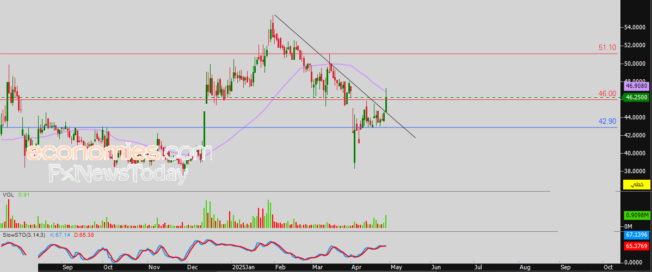The image size is (652, 272).
Task: Click the Mar label on time axis
Action: point(317,268)
